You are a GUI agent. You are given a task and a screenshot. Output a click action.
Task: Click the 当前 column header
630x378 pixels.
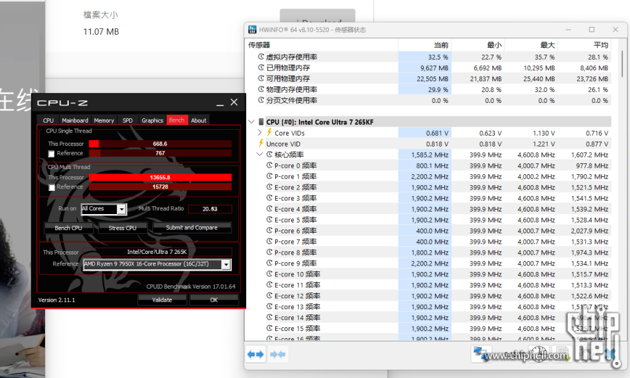point(425,45)
